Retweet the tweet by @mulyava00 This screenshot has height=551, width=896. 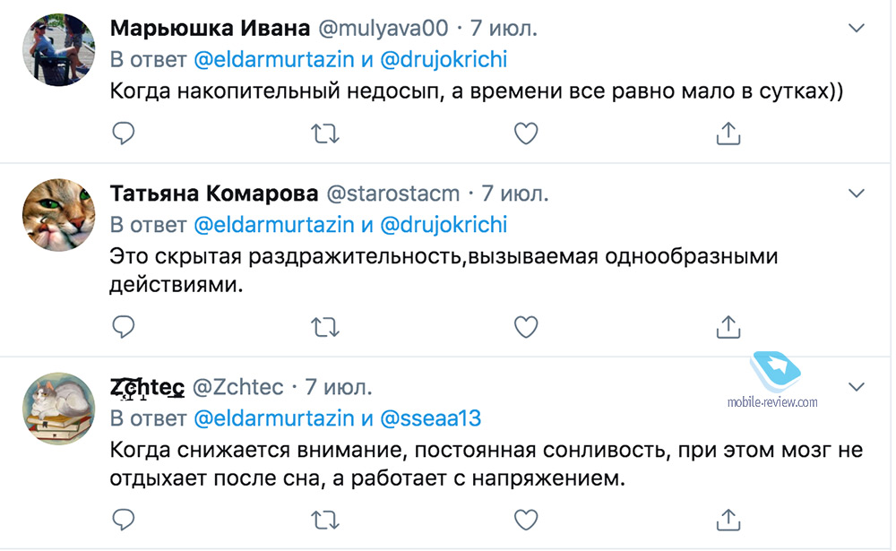(x=325, y=133)
